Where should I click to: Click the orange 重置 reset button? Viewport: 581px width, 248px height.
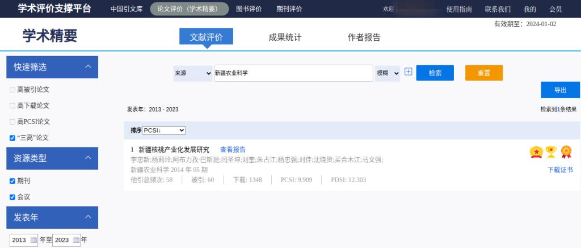click(483, 73)
